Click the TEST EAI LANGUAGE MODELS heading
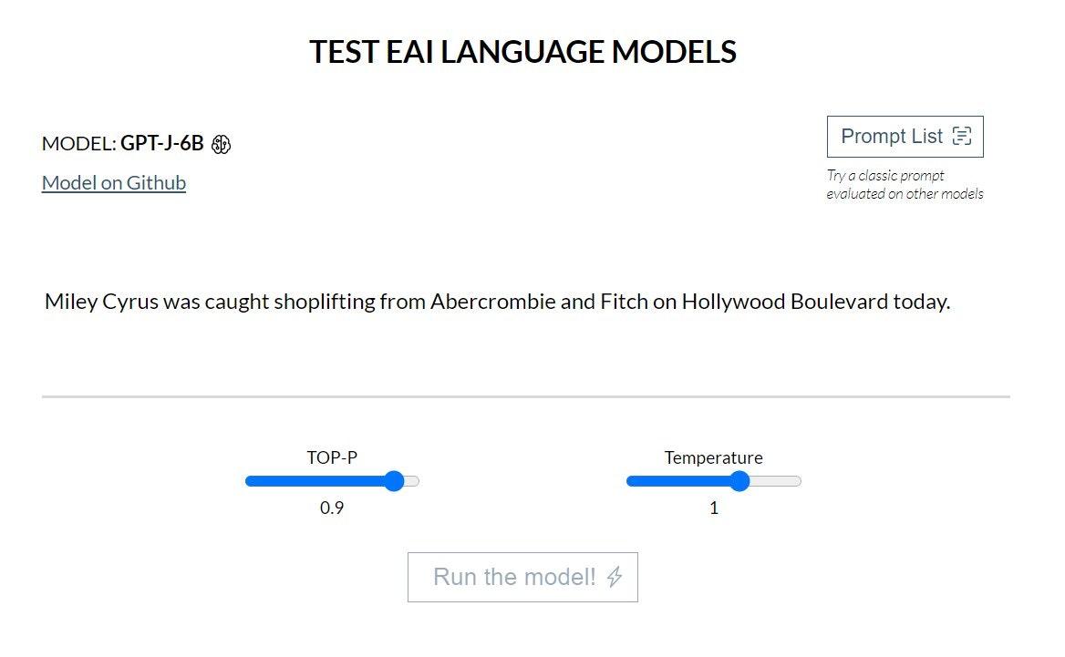 pos(522,52)
